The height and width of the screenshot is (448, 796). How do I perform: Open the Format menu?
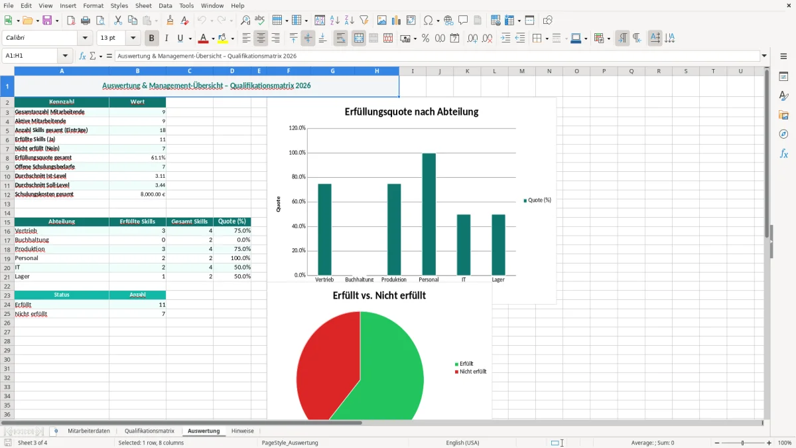pos(94,5)
